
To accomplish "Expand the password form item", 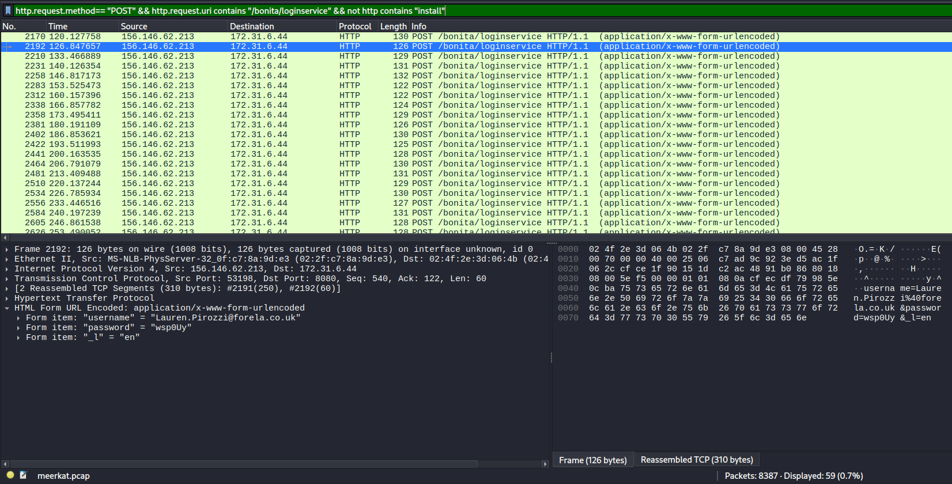I will pyautogui.click(x=18, y=328).
